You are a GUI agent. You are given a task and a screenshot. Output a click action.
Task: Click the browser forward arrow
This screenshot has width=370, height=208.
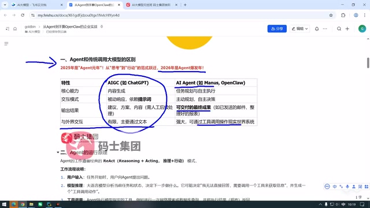14,15
